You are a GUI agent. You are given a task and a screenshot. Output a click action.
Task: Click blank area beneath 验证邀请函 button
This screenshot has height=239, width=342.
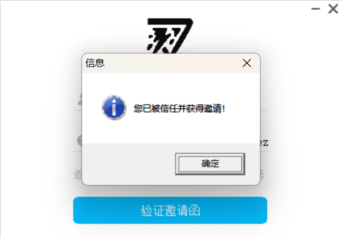pyautogui.click(x=170, y=231)
